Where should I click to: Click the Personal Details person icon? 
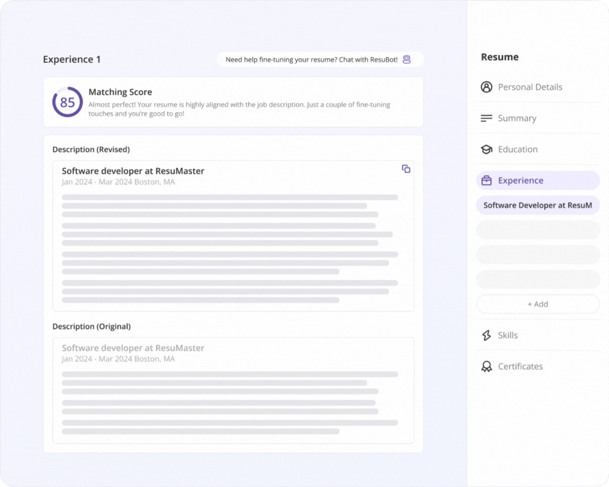tap(486, 87)
